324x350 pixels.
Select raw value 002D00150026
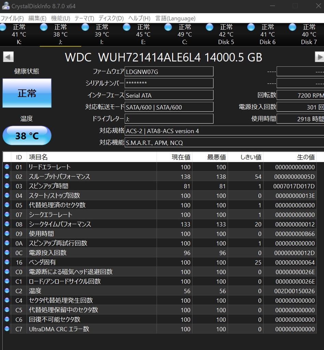click(x=294, y=291)
